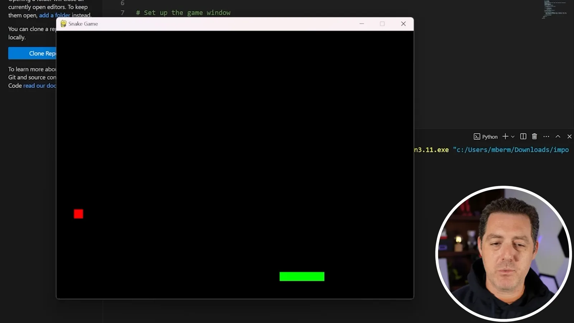Click the '# Set up the game window' comment

click(x=183, y=13)
